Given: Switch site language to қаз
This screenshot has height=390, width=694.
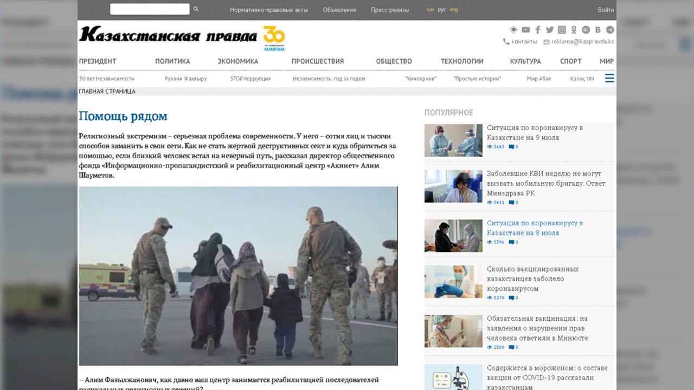Looking at the screenshot, I should (430, 10).
